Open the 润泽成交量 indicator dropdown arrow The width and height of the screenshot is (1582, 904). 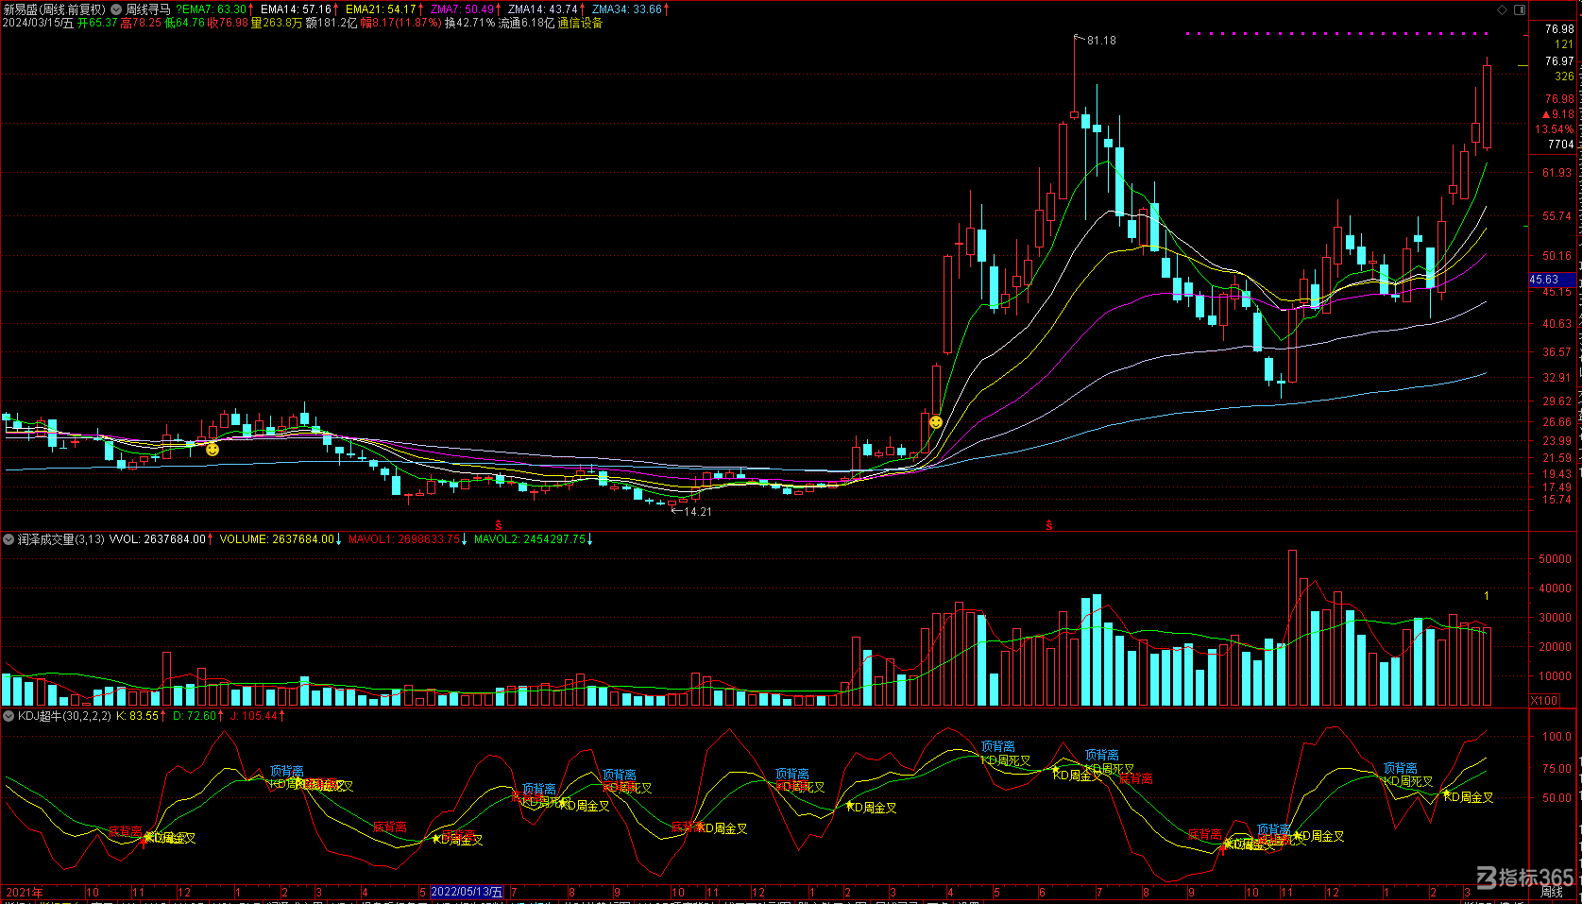9,539
